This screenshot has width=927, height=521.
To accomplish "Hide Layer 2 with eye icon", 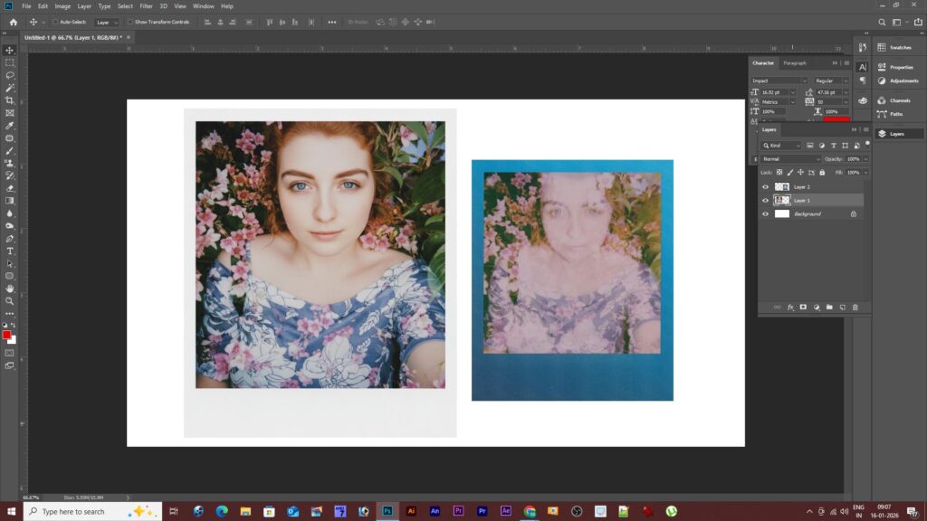I will pos(766,187).
